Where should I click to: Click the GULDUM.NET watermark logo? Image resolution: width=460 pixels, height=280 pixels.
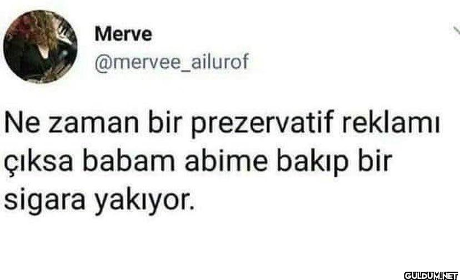pos(431,276)
